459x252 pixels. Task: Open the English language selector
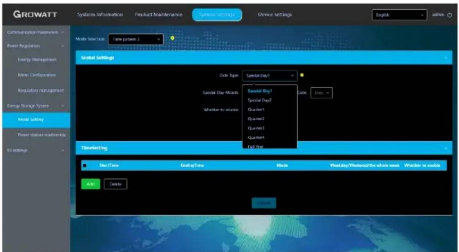(400, 15)
